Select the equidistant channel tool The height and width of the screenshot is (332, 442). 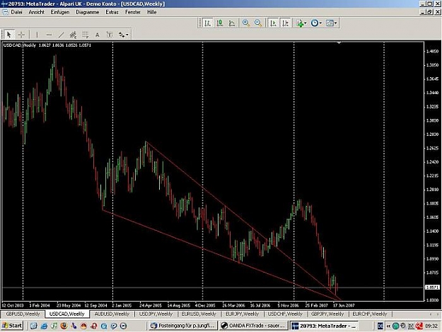[73, 35]
